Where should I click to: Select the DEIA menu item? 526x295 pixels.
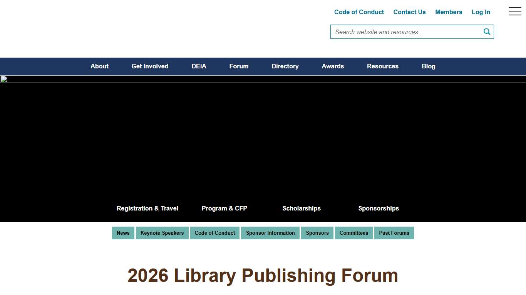[x=199, y=66]
